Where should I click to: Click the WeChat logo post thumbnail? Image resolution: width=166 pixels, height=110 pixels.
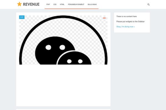point(63,40)
